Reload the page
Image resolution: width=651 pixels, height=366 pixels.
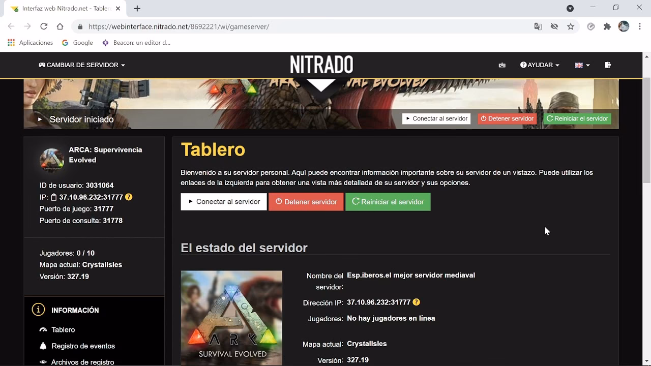(x=44, y=26)
